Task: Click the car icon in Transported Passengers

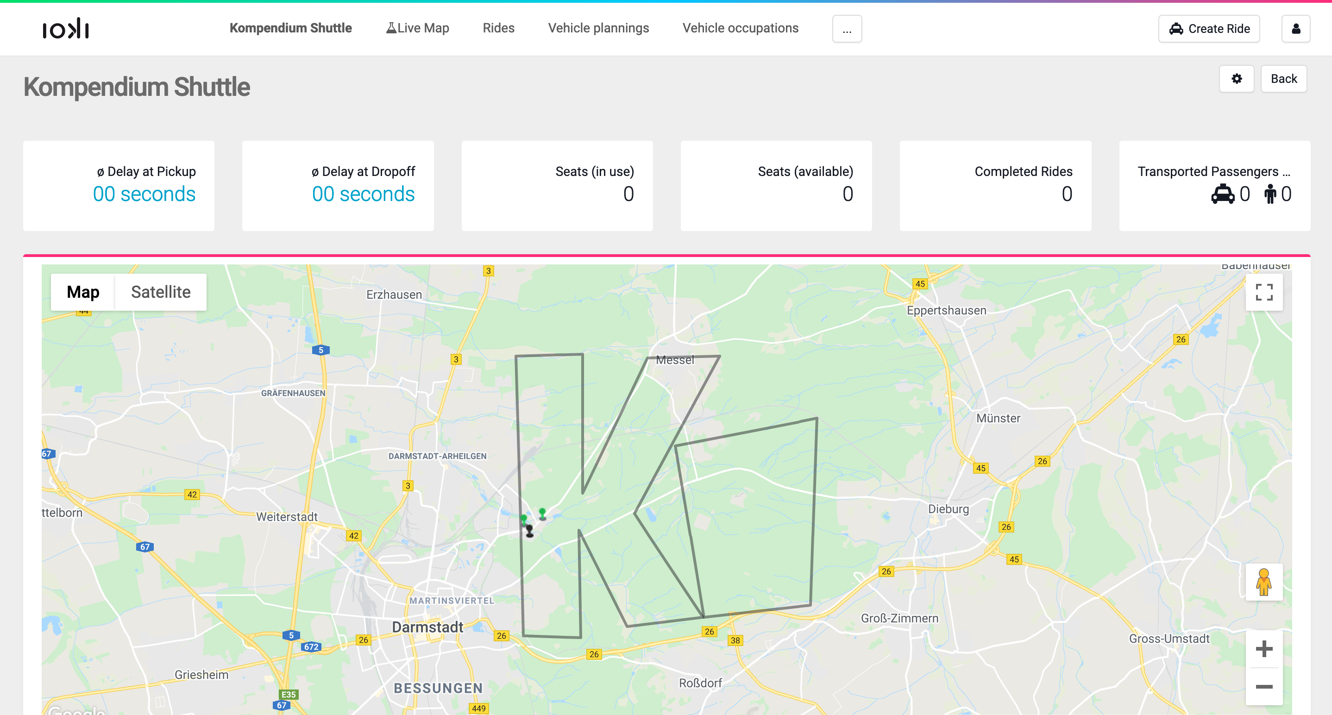Action: point(1223,194)
